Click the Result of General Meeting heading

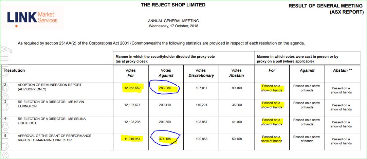[x=326, y=9]
